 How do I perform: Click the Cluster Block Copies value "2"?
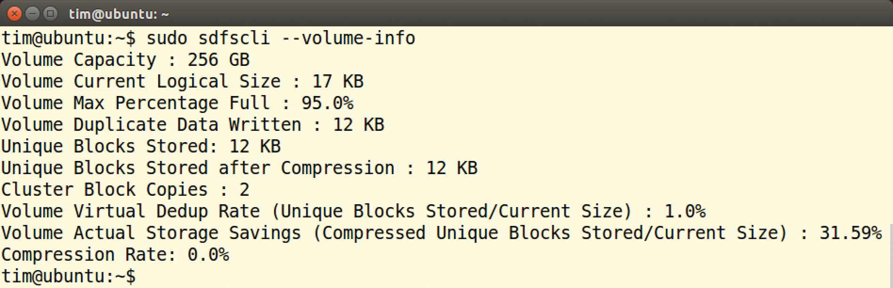tap(244, 190)
